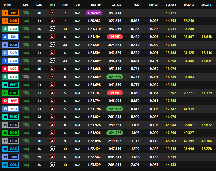The width and height of the screenshot is (216, 171).
Task: Click the hard tyre icon for HAD
Action: point(52,45)
